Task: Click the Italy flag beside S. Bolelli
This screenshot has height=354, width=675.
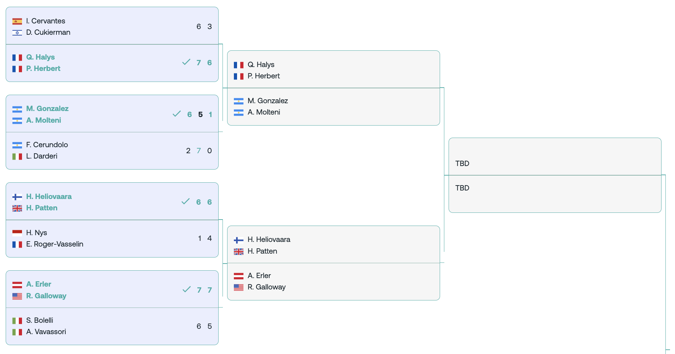Action: click(17, 321)
